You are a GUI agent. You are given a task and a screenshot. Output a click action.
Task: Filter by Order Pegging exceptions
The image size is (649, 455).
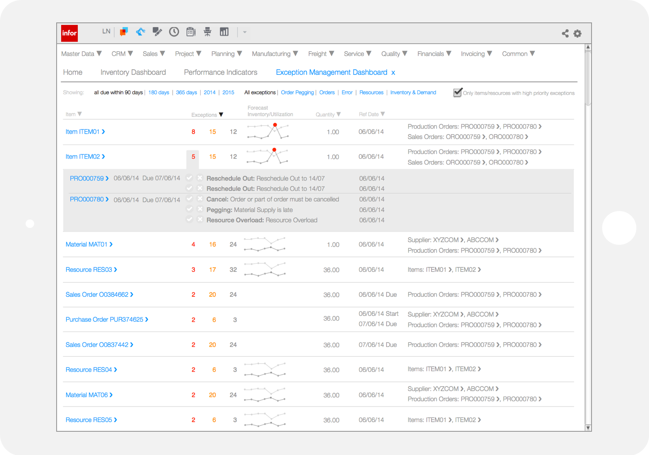tap(297, 93)
